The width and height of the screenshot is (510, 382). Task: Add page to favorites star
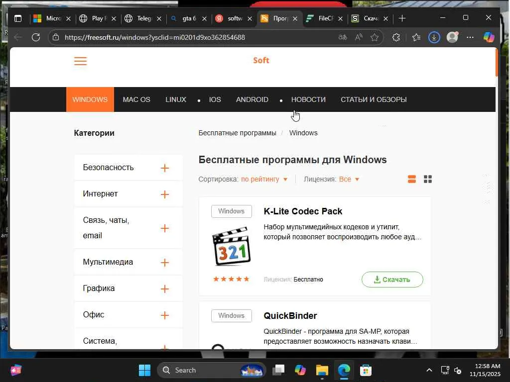[x=375, y=37]
